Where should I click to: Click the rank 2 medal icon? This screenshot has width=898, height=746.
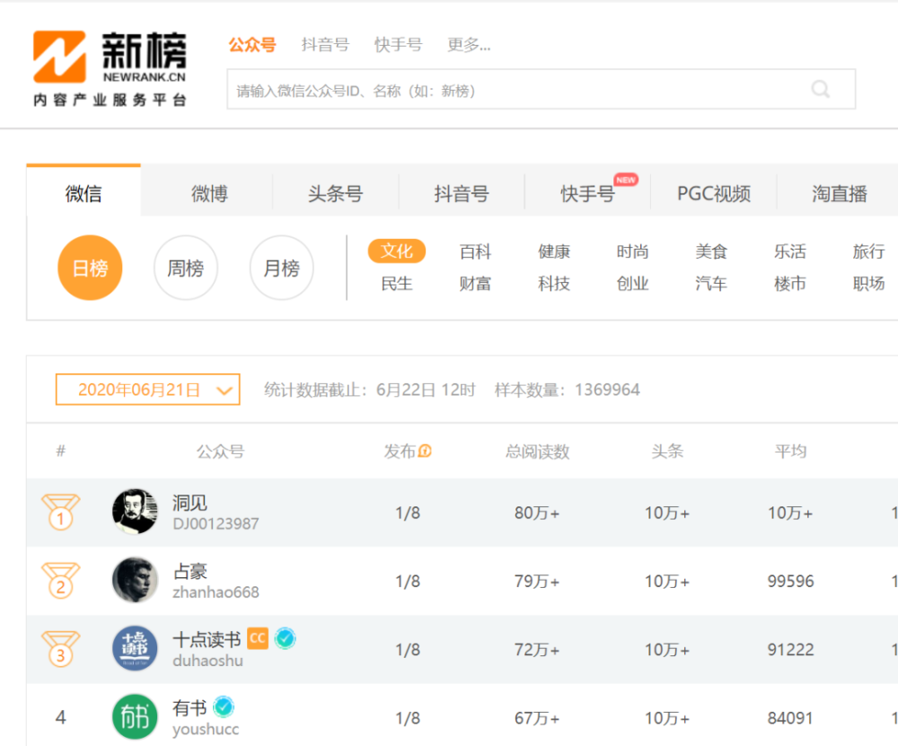tap(60, 581)
